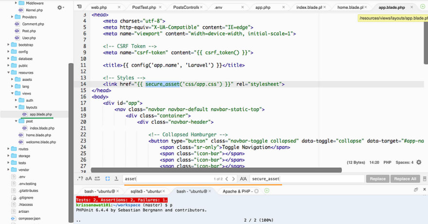The width and height of the screenshot is (428, 224).
Task: Toggle wrap around search option
Action: [116, 179]
